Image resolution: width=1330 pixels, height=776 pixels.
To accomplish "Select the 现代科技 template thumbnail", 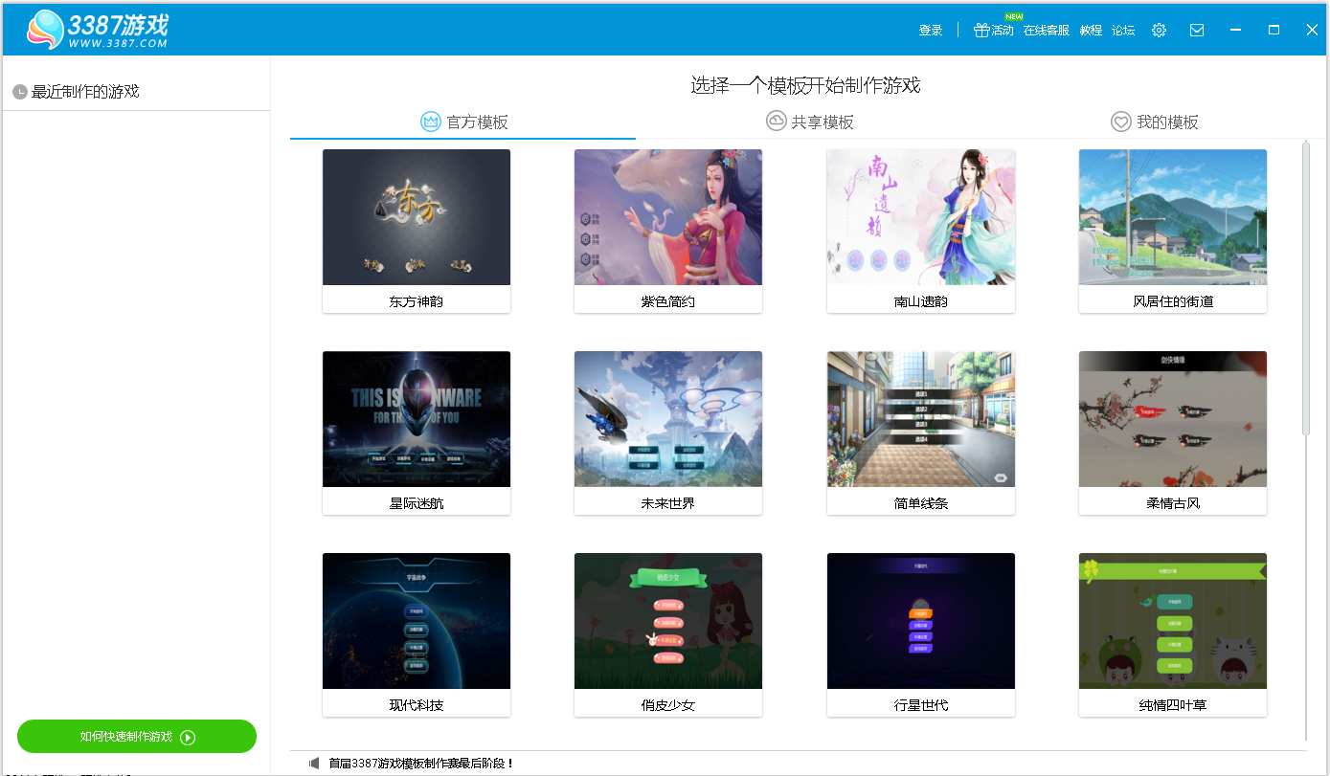I will tap(417, 621).
